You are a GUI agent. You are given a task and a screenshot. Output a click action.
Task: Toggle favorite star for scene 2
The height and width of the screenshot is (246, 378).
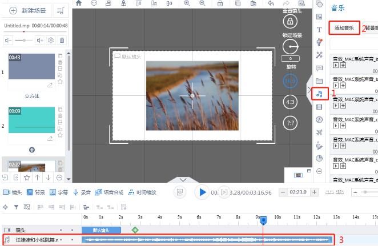coord(61,136)
